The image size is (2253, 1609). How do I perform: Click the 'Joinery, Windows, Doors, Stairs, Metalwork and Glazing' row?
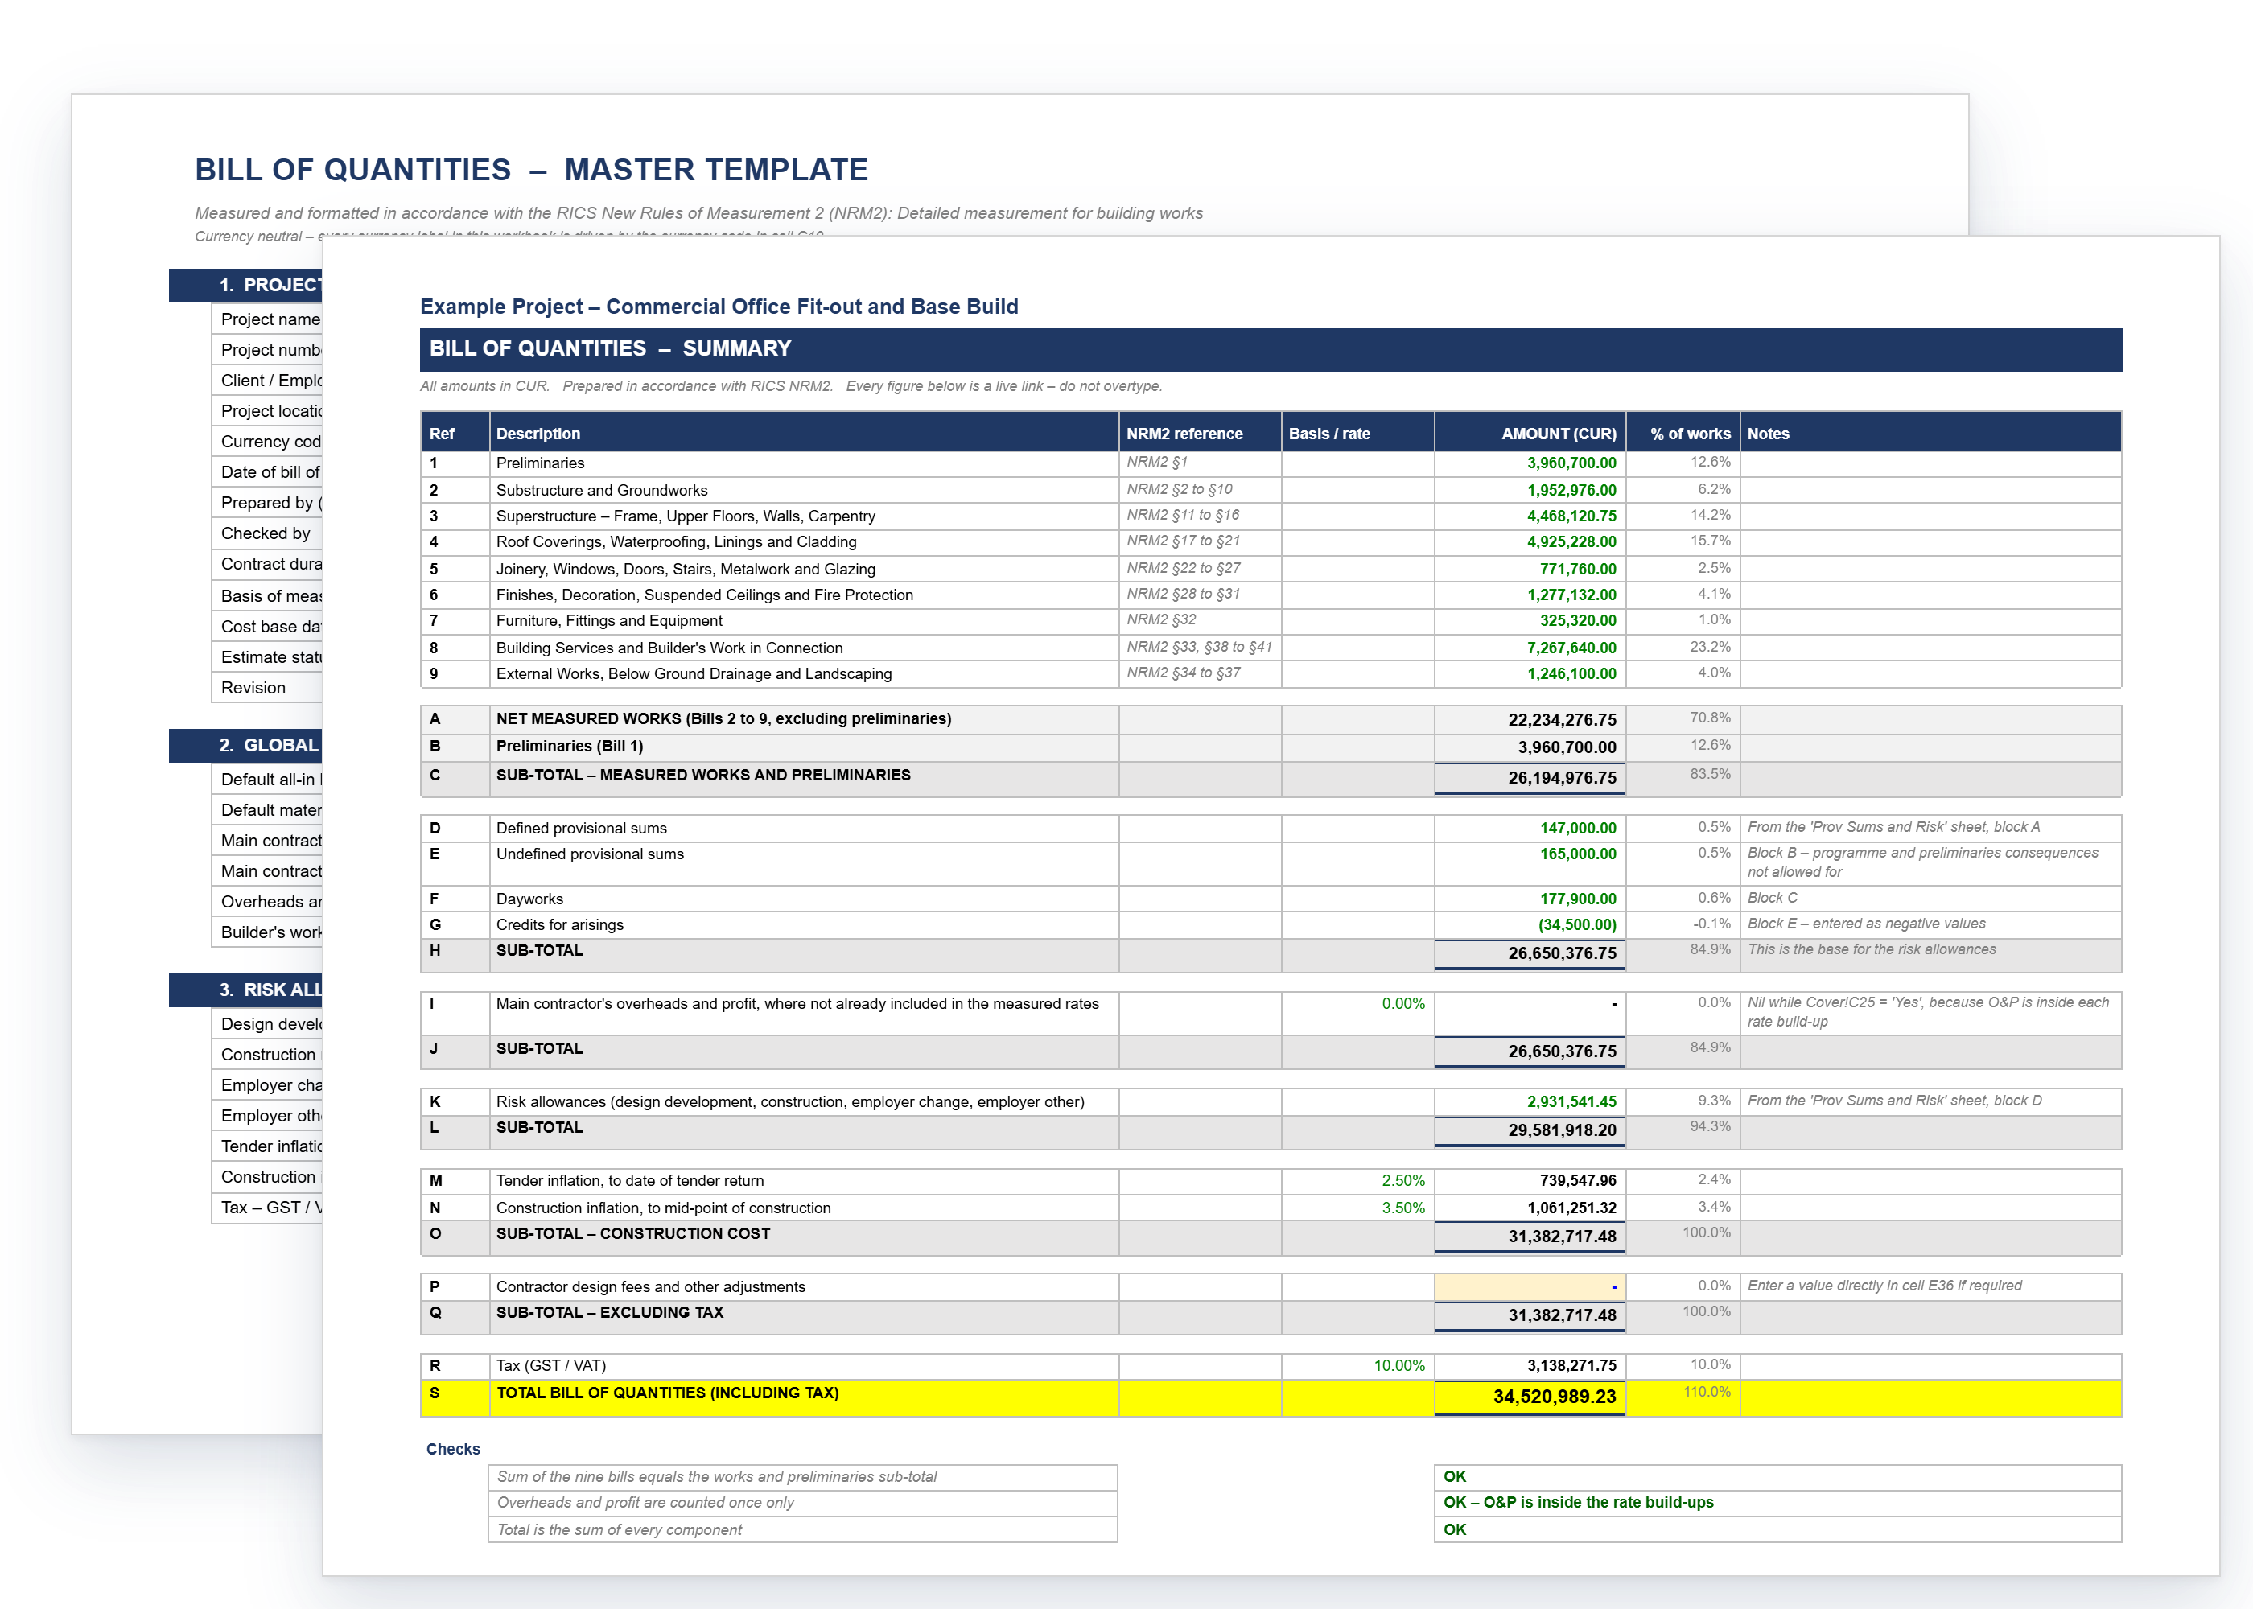pyautogui.click(x=1271, y=569)
